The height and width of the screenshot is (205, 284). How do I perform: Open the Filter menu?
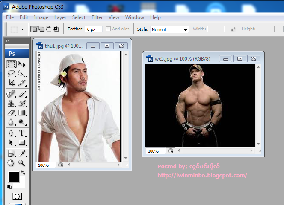coord(97,17)
